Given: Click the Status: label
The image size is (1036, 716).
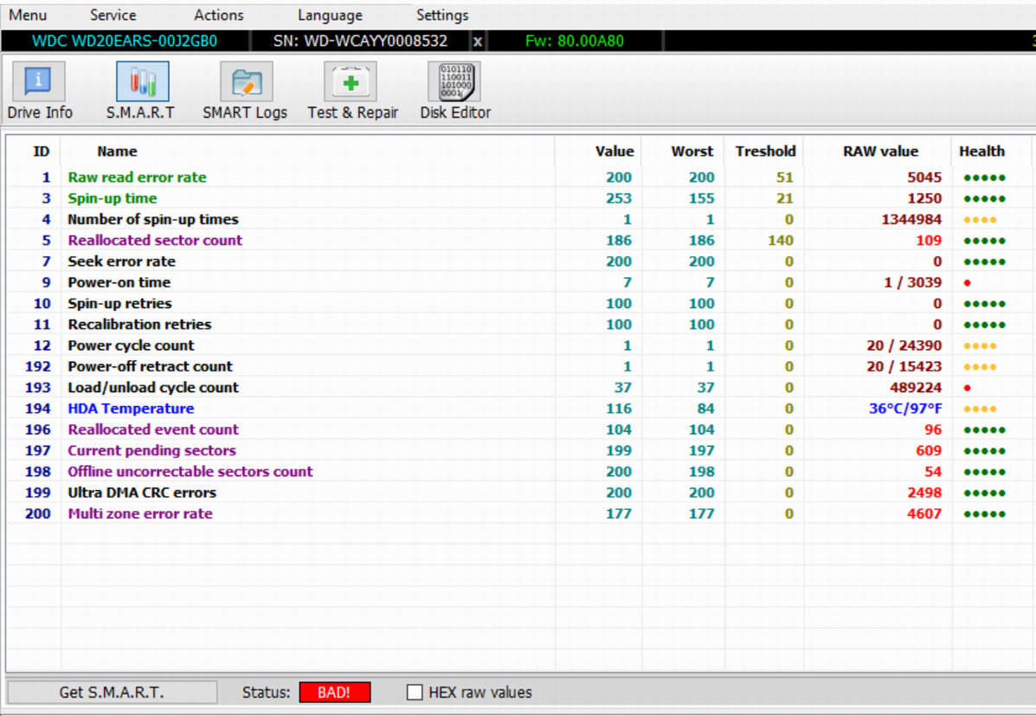Looking at the screenshot, I should [266, 693].
